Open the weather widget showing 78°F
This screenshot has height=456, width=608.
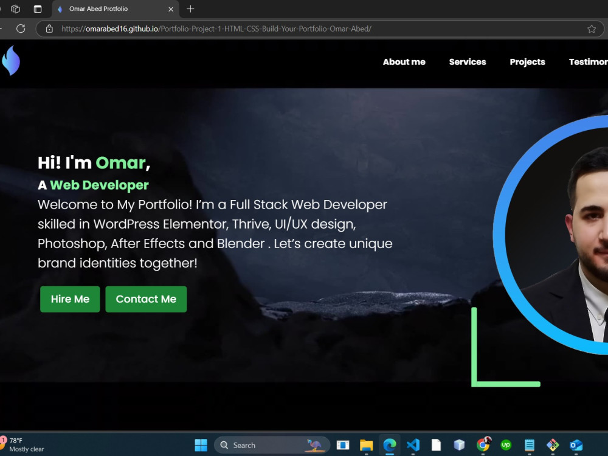(23, 445)
